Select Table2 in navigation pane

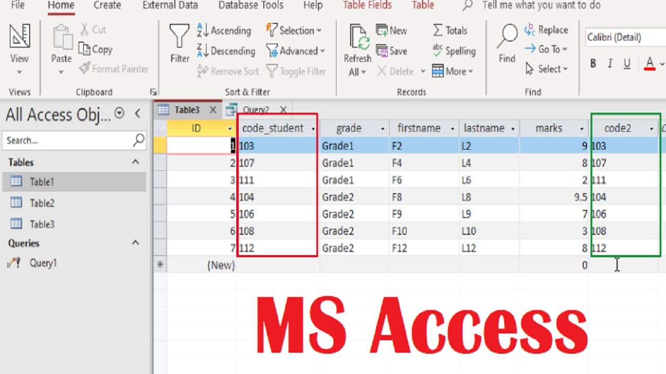[74, 203]
